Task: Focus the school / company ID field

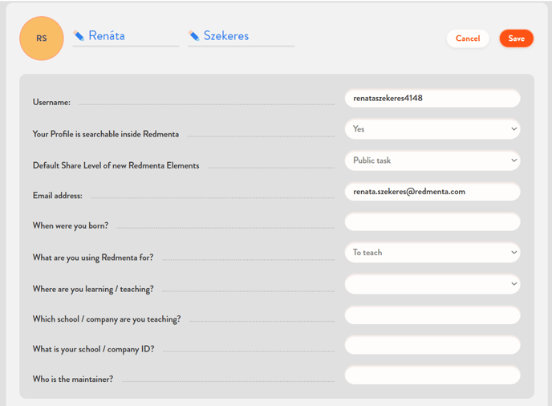Action: pyautogui.click(x=432, y=346)
